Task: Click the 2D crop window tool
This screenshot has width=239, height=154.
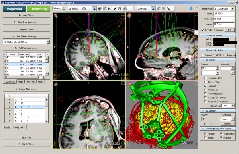Action: coord(120,9)
